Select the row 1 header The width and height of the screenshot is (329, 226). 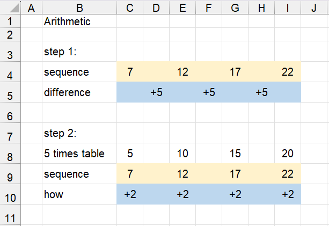click(x=10, y=22)
